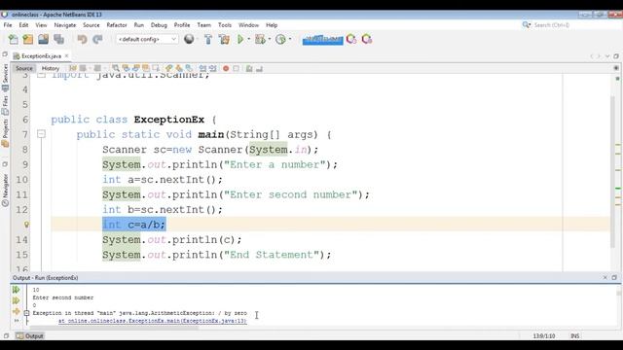Viewport: 623px width, 350px height.
Task: Open the default config dropdown
Action: point(147,39)
